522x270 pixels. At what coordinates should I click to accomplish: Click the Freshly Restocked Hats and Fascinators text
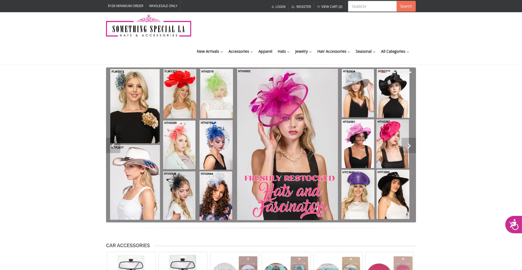point(290,197)
